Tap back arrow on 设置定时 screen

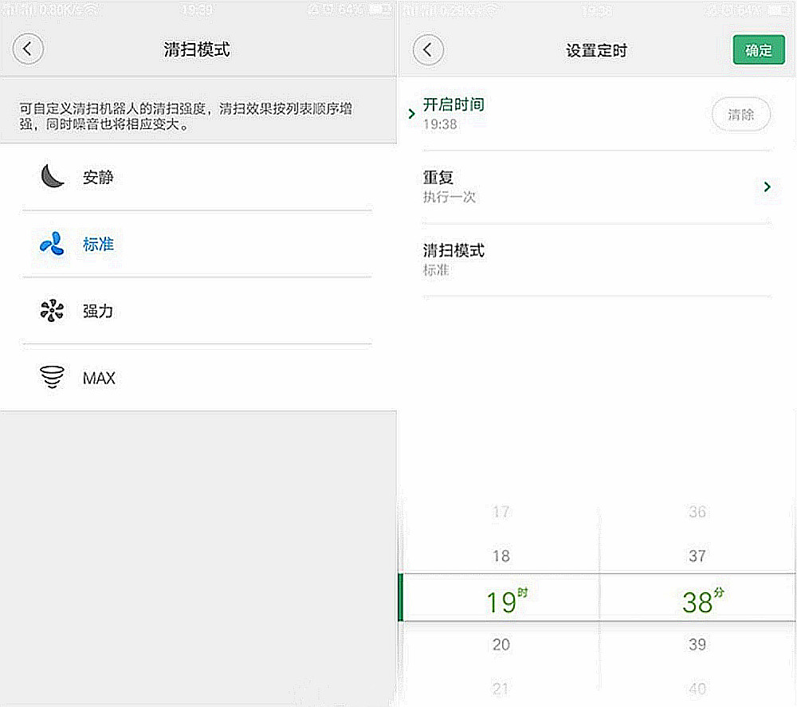pos(428,49)
